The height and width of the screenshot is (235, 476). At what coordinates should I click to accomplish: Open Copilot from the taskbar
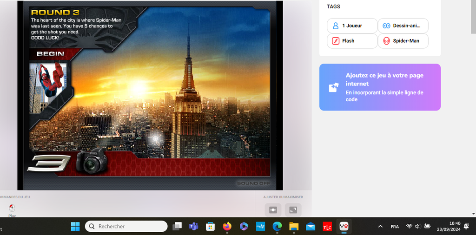tap(244, 226)
